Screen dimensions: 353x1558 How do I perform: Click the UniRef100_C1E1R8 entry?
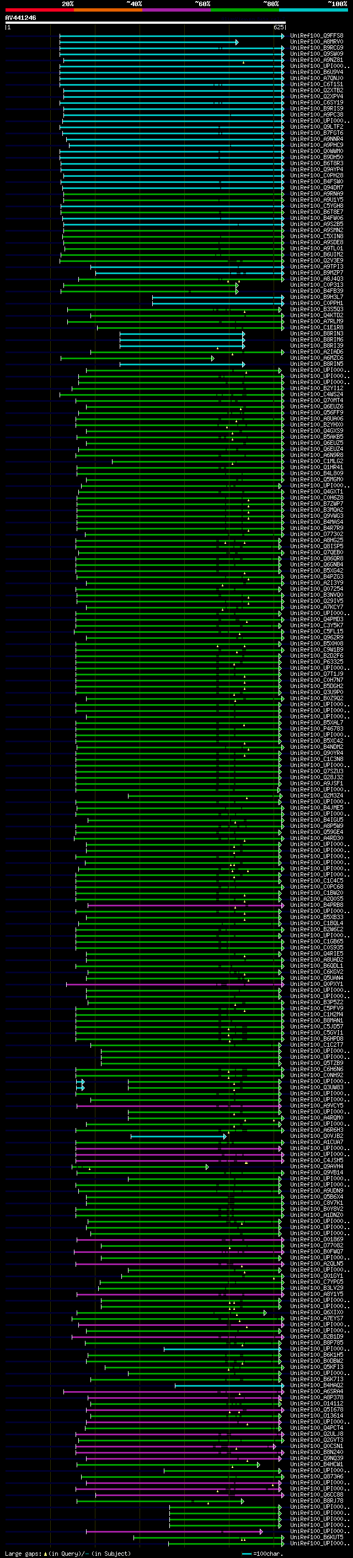pyautogui.click(x=317, y=327)
